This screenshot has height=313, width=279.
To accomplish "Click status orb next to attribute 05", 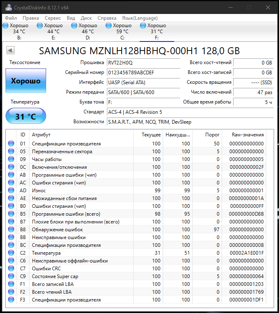I will [11, 152].
